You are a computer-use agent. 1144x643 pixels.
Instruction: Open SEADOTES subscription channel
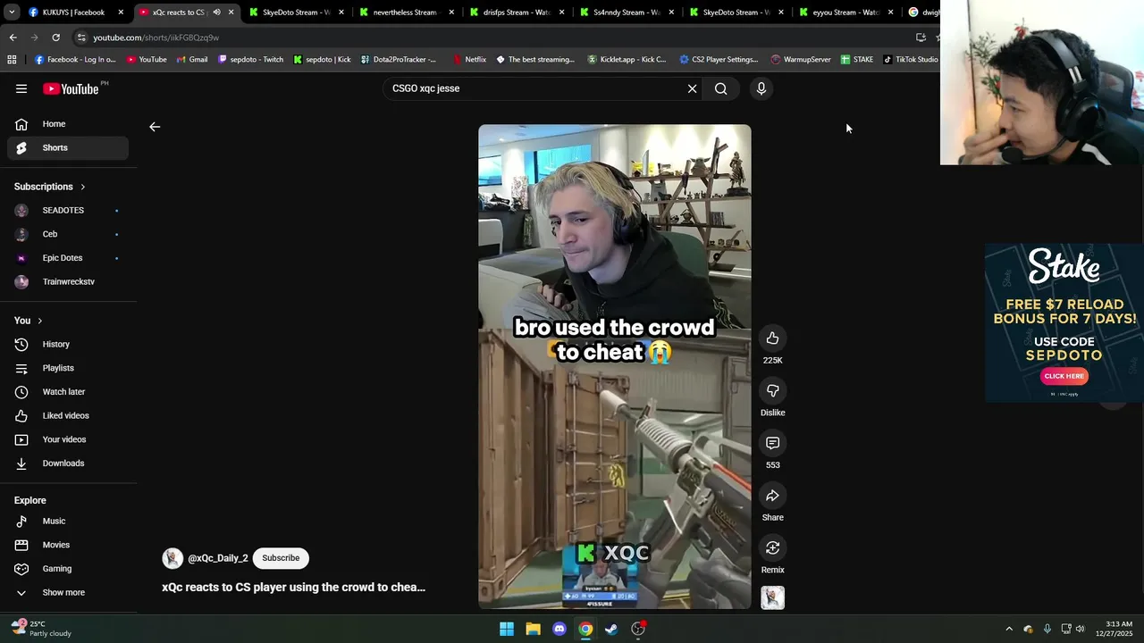tap(68, 210)
